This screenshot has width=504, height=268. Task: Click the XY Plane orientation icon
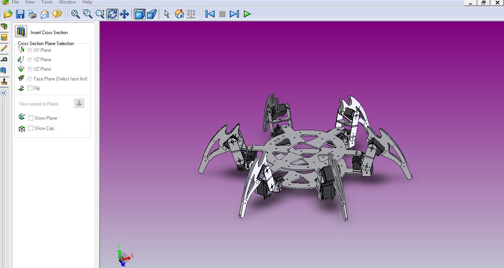(21, 50)
